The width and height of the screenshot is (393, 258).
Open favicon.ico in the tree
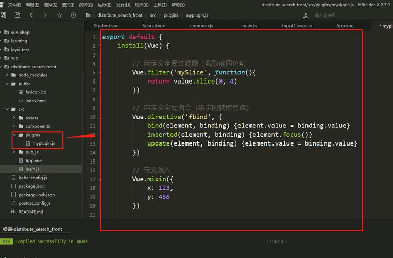(x=36, y=92)
